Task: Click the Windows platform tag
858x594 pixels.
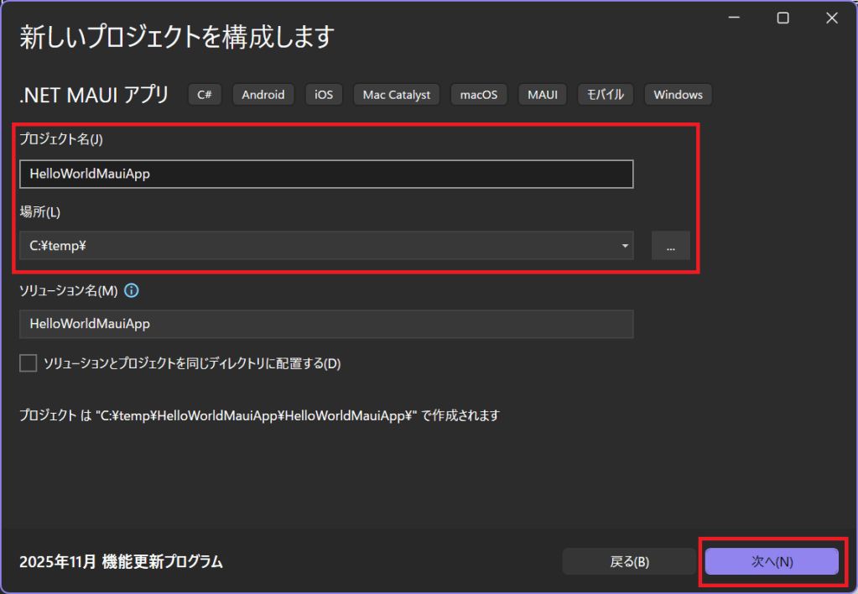Action: pyautogui.click(x=678, y=95)
